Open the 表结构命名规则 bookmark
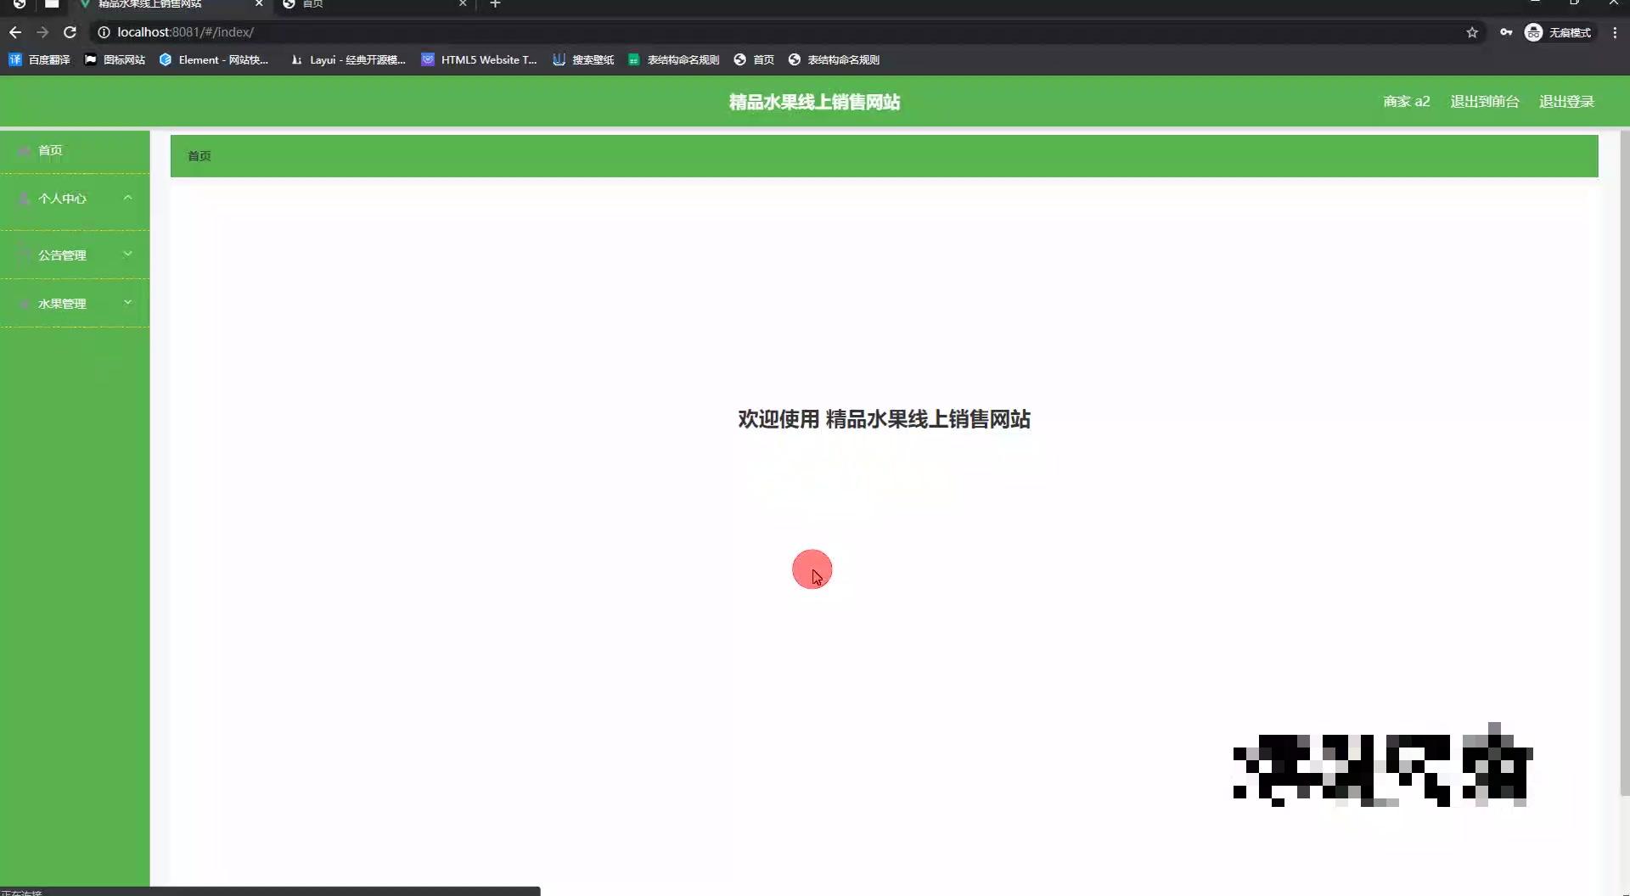The height and width of the screenshot is (896, 1630). 673,59
